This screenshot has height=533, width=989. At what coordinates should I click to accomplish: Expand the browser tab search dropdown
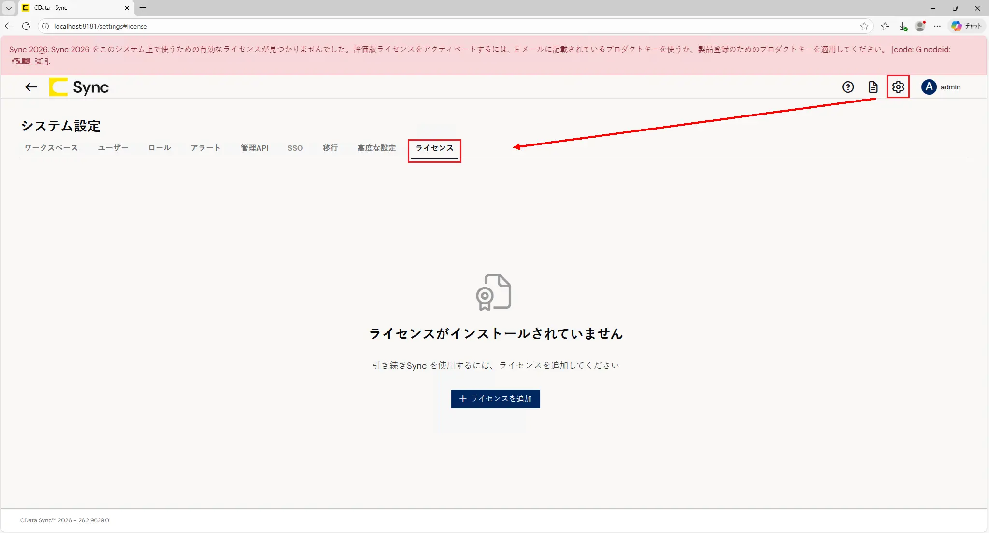point(9,8)
